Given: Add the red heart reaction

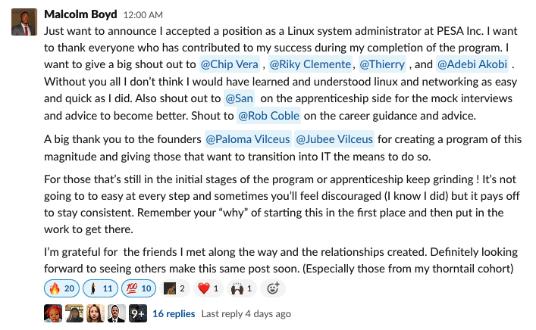Looking at the screenshot, I should tap(208, 288).
